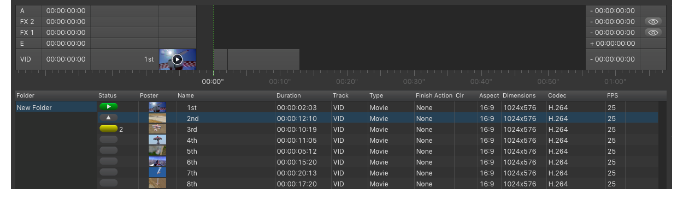Click the grey status button for 5th
The width and height of the screenshot is (683, 200).
(x=109, y=150)
